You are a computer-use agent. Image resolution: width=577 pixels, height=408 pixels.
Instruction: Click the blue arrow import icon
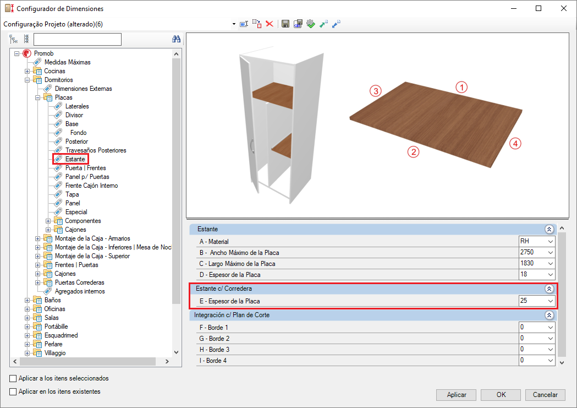(336, 24)
